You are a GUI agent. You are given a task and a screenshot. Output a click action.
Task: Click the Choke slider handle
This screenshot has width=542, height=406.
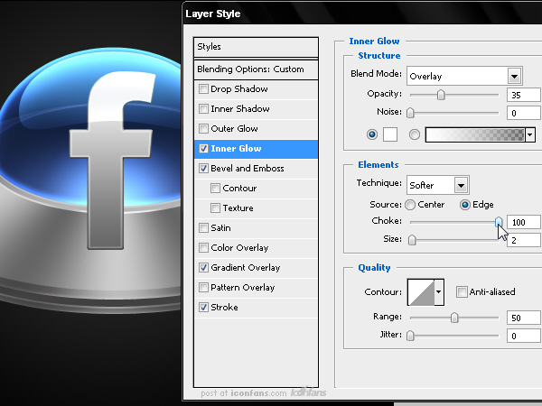point(499,222)
